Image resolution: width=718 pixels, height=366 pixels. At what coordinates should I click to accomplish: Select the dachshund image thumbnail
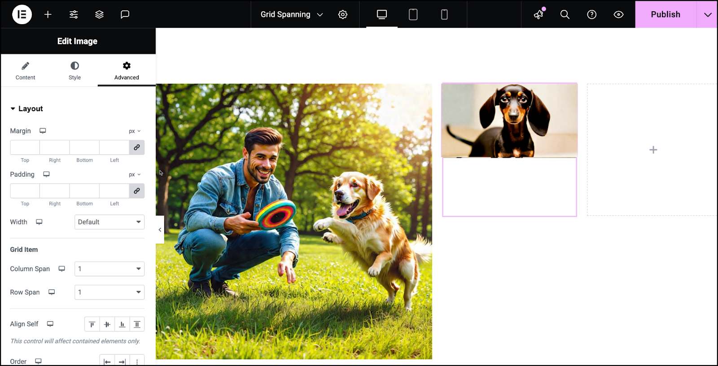pyautogui.click(x=509, y=121)
